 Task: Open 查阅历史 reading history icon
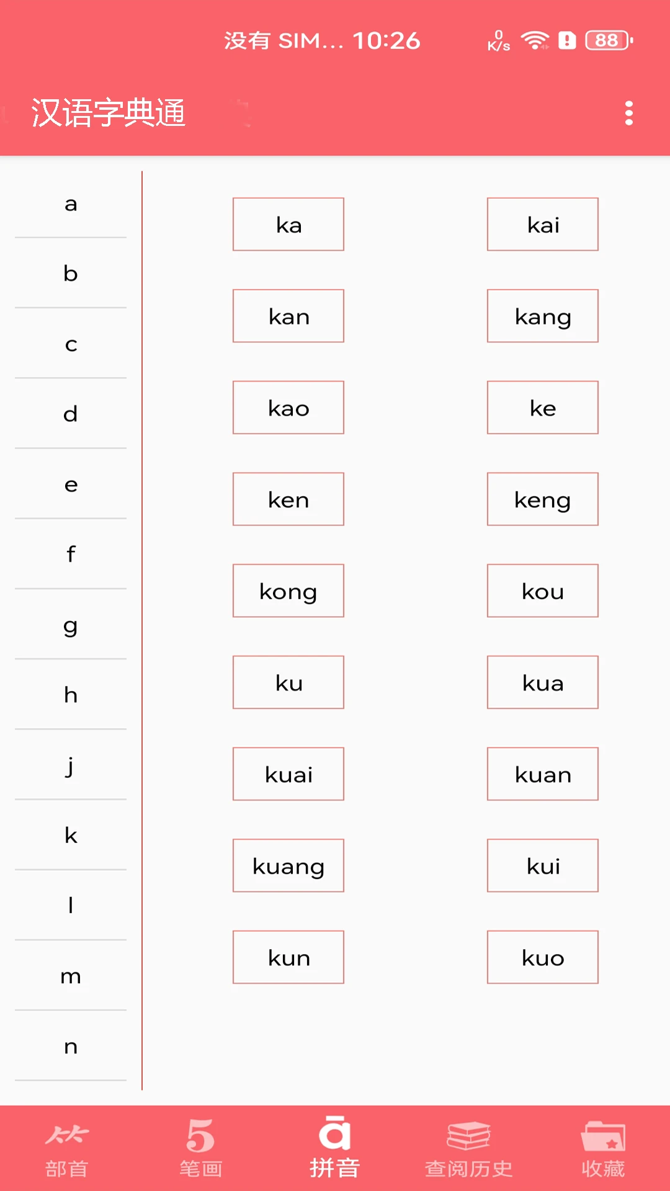[469, 1143]
